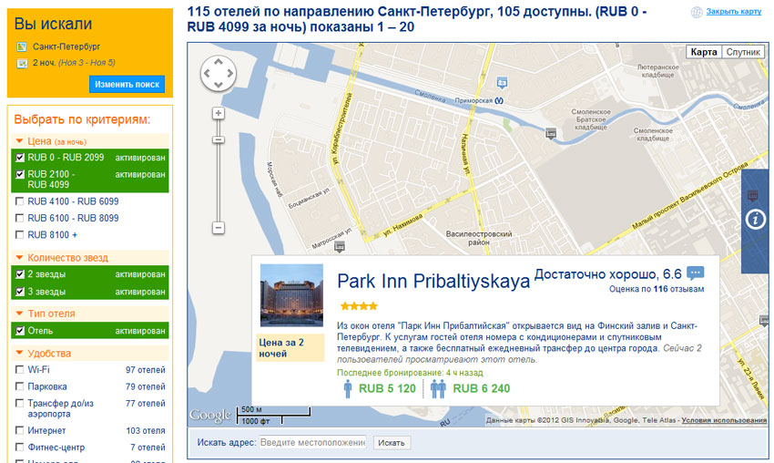The width and height of the screenshot is (774, 463).
Task: Zoom out the map with minus button
Action: pos(219,228)
